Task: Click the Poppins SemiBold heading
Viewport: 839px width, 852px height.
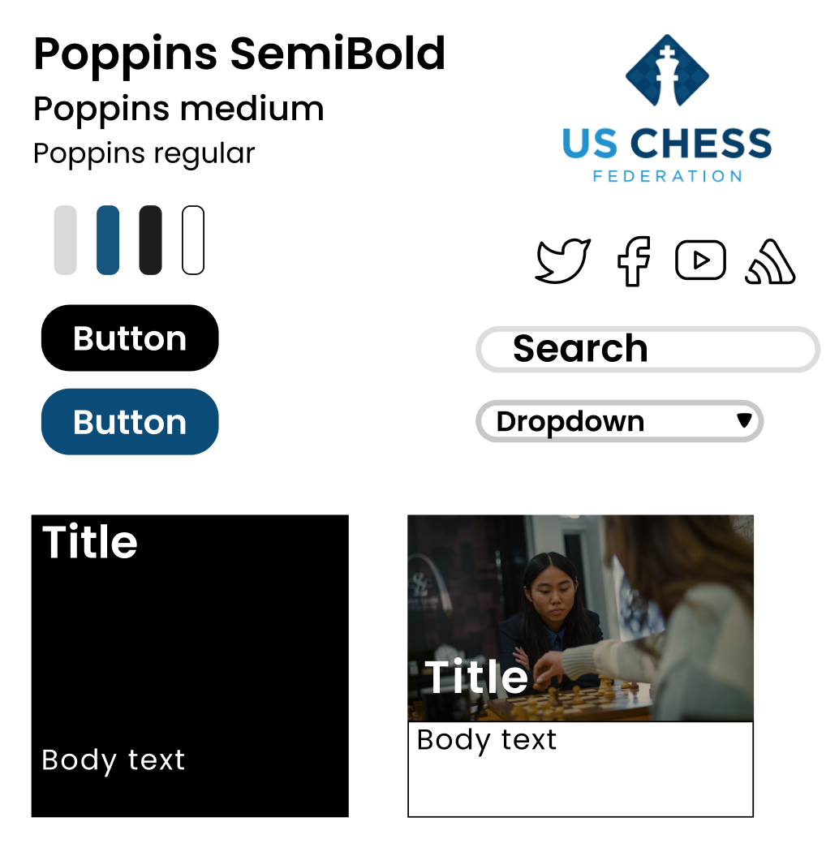Action: click(239, 54)
